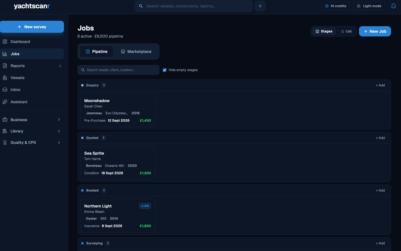Open the notifications bell
The image size is (401, 251).
[x=393, y=6]
